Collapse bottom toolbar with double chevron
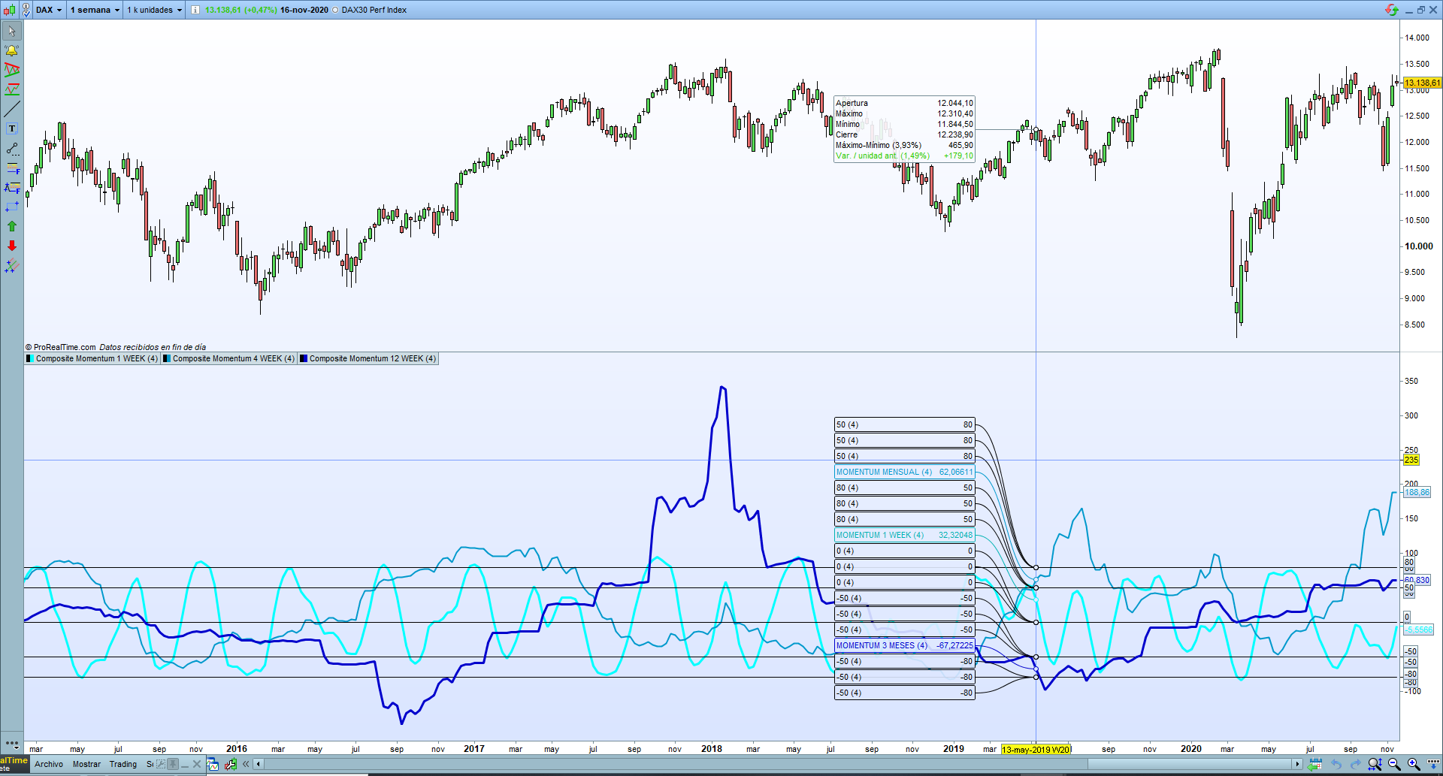This screenshot has width=1443, height=776. click(x=246, y=764)
